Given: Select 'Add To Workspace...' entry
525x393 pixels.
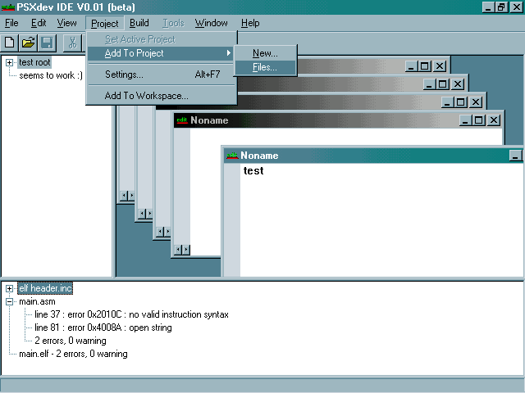Looking at the screenshot, I should (x=162, y=96).
